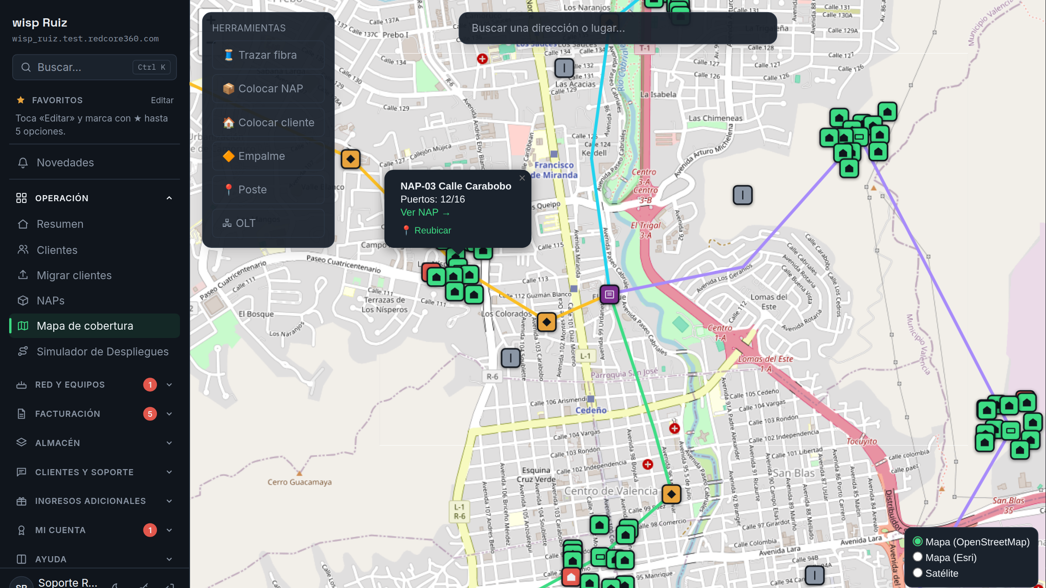This screenshot has height=588, width=1046.
Task: Click the orange splice marker near Los Colorados
Action: click(x=547, y=322)
